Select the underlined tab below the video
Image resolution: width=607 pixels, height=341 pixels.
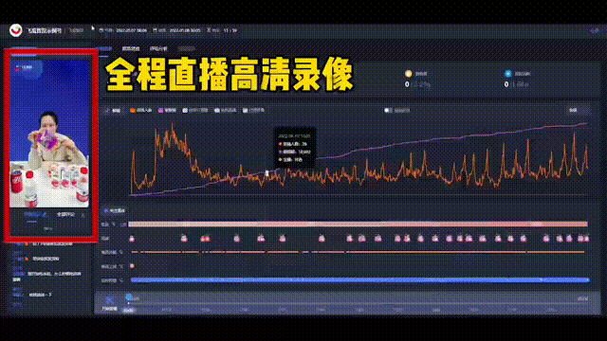coord(35,215)
